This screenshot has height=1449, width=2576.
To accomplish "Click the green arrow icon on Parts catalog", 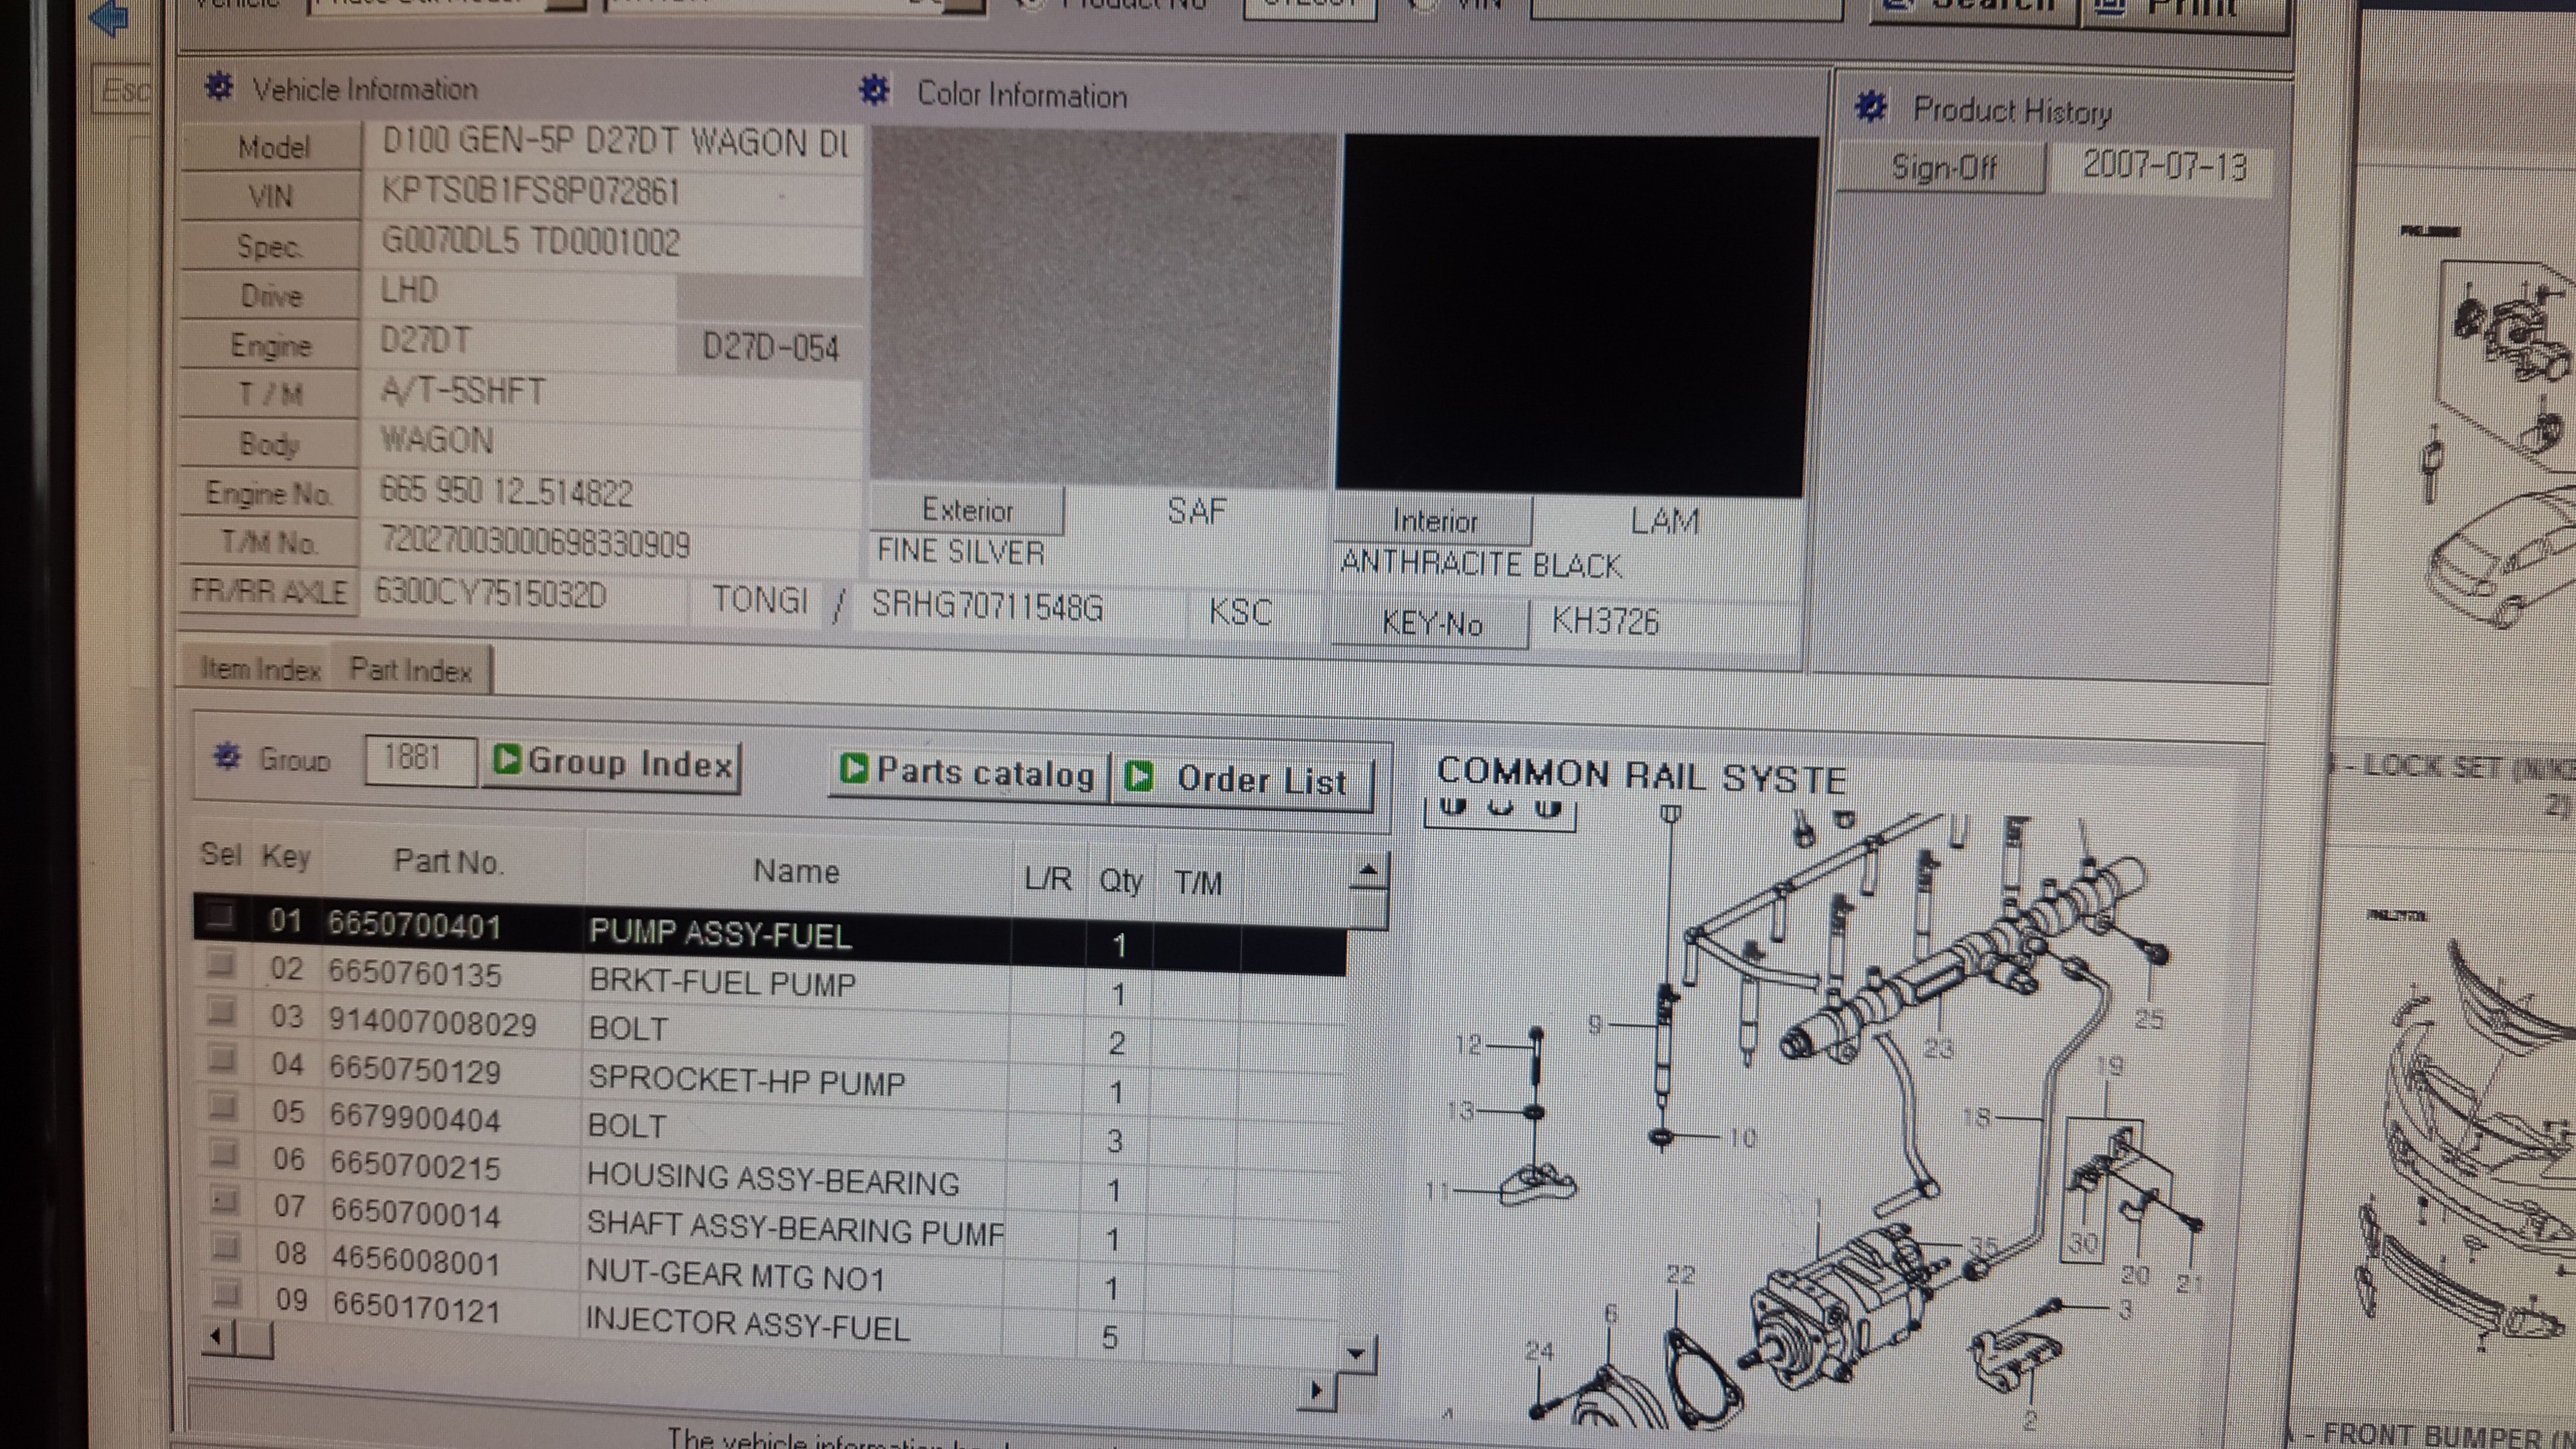I will pos(854,768).
